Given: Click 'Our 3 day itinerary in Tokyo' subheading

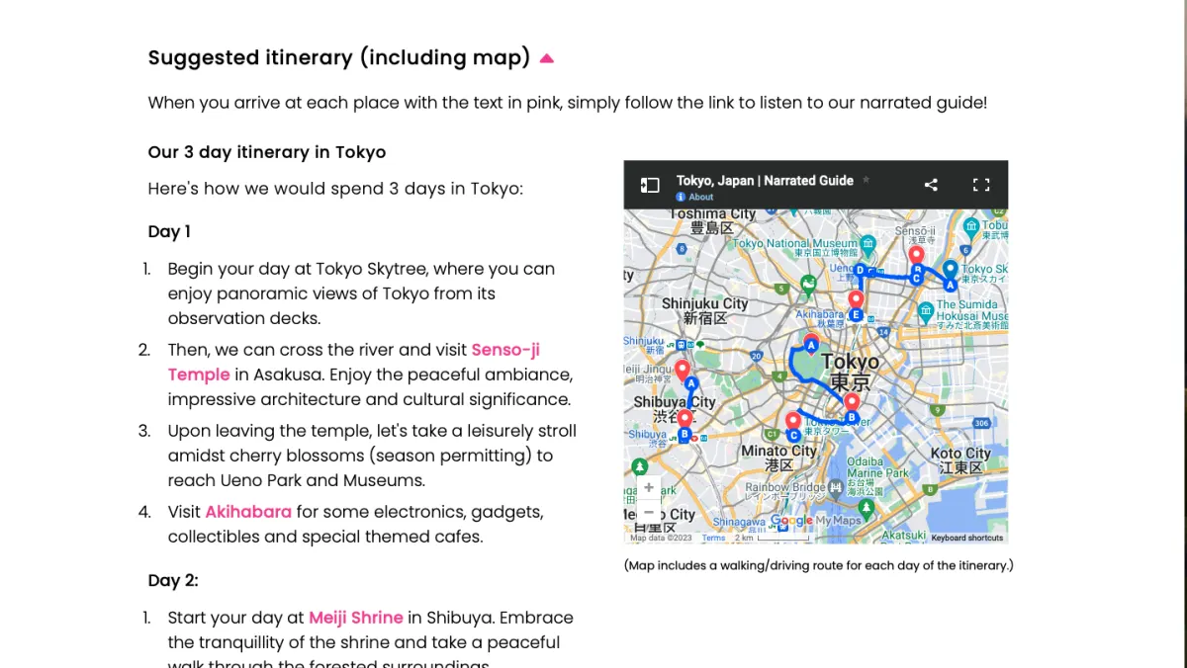Looking at the screenshot, I should tap(267, 152).
